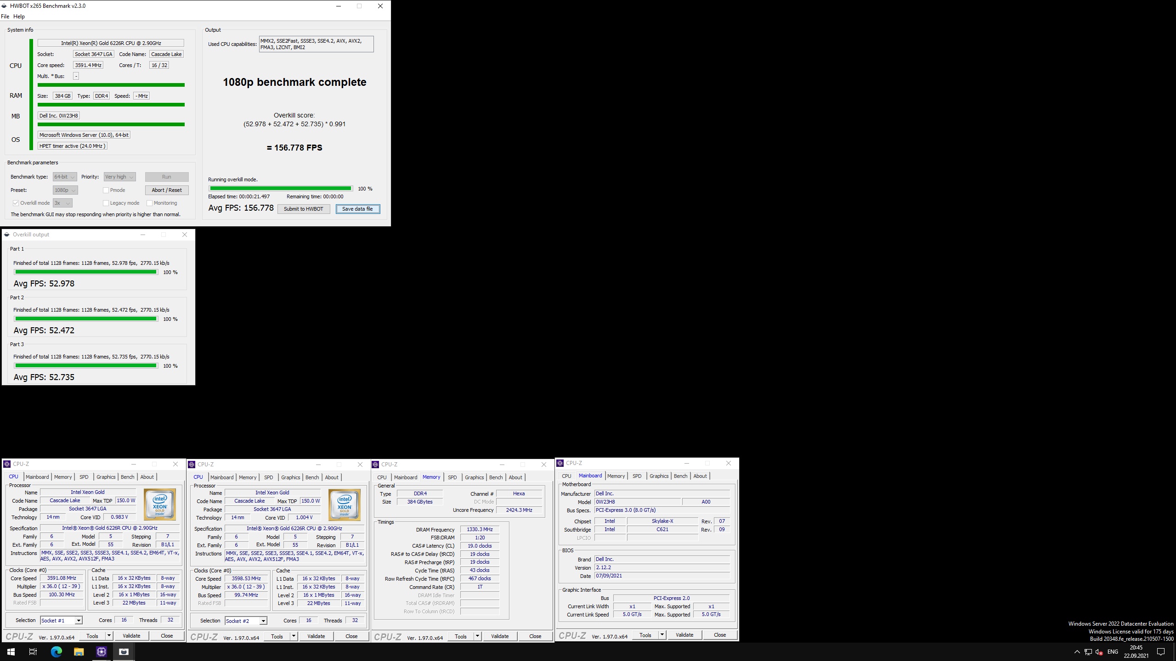Launch Microsoft Edge from taskbar
This screenshot has height=661, width=1176.
pos(56,651)
